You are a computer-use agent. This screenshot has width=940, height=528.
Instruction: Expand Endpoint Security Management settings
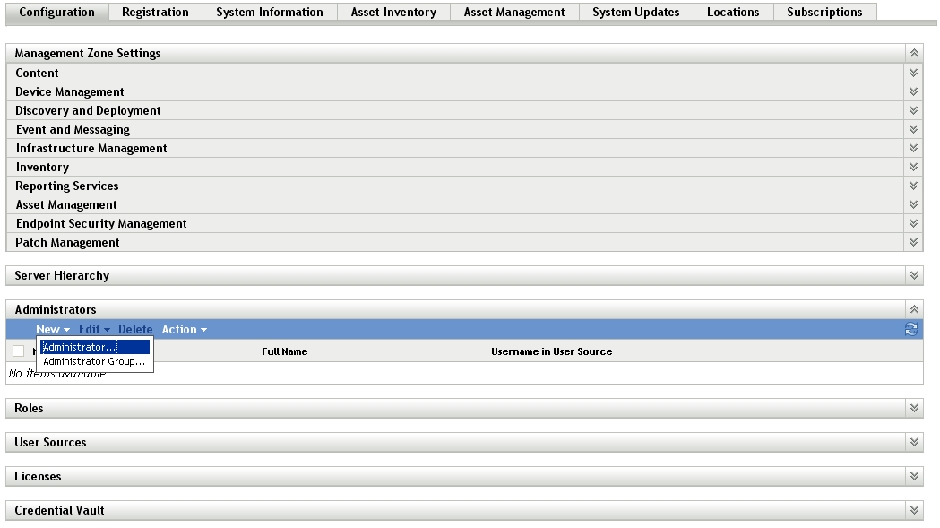[913, 223]
